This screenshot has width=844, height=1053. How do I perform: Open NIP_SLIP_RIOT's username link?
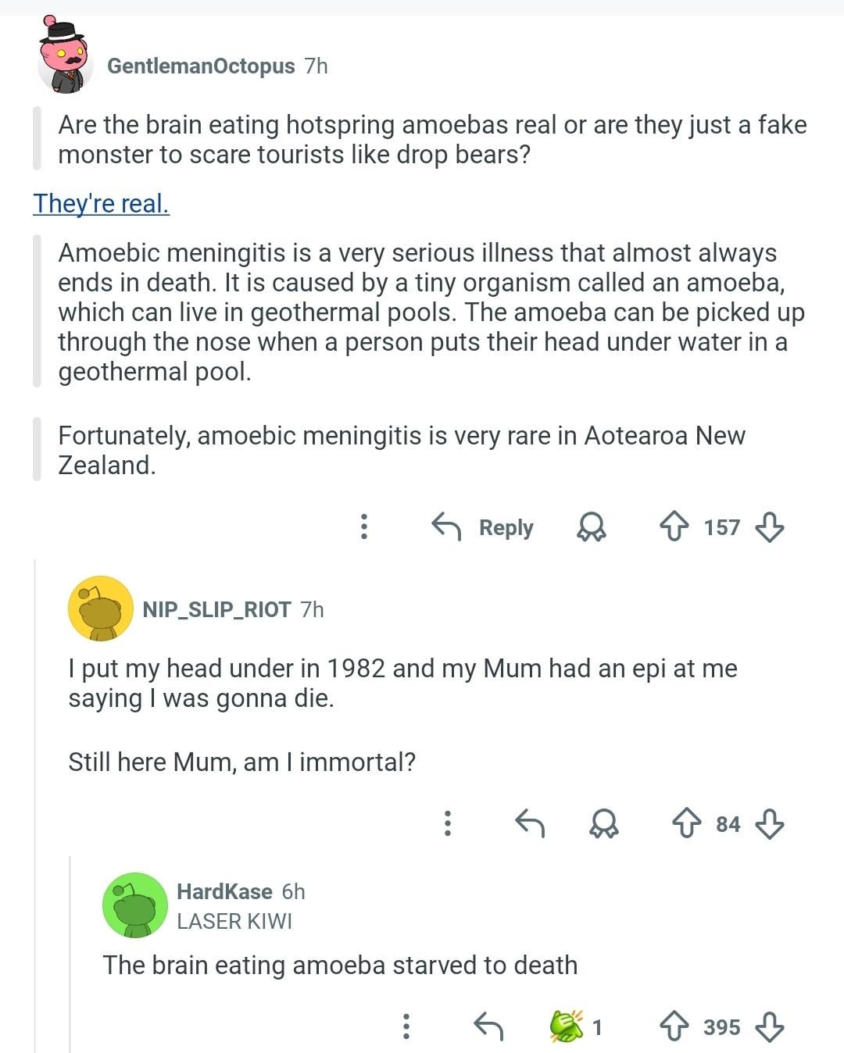pos(216,609)
